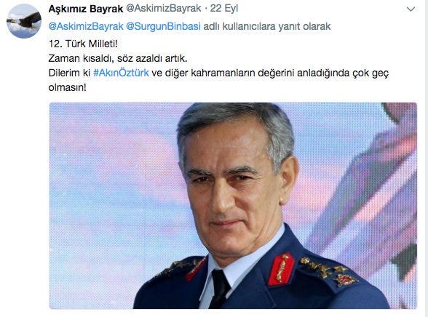Image resolution: width=428 pixels, height=317 pixels.
Task: Click the final 'olmasın!' tweet line
Action: (x=67, y=88)
